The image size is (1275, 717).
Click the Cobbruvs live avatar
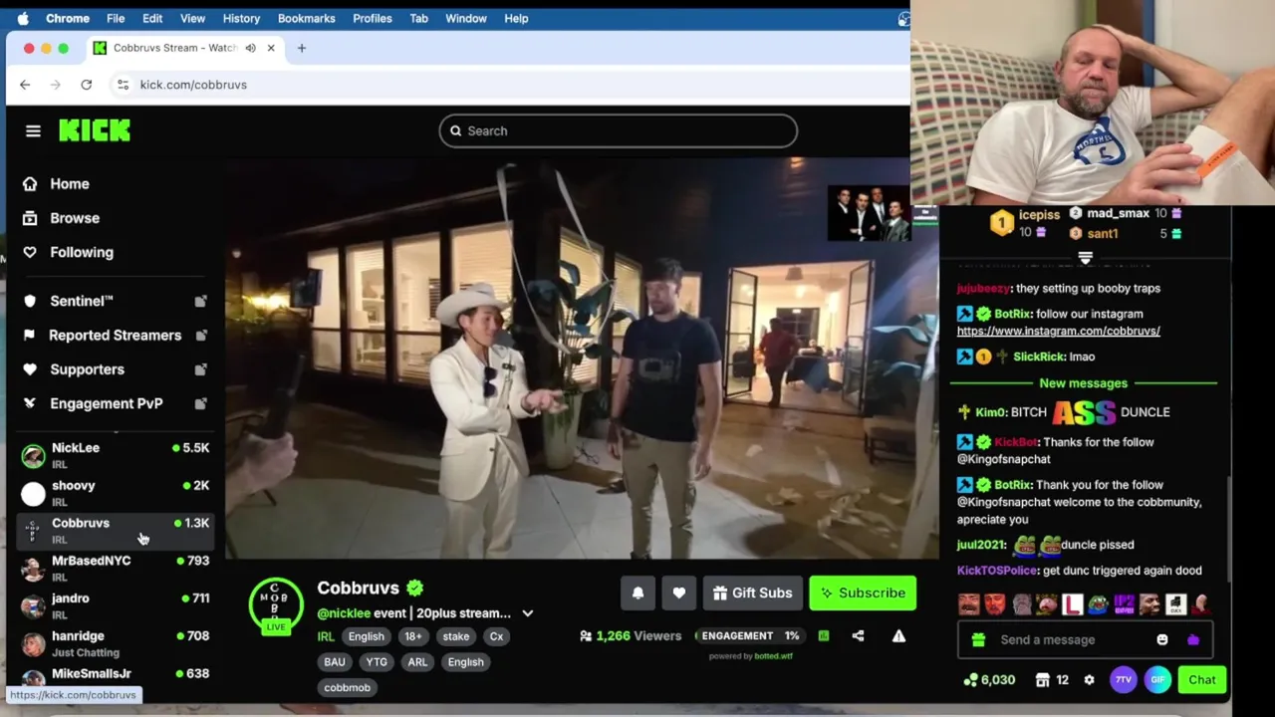[276, 605]
